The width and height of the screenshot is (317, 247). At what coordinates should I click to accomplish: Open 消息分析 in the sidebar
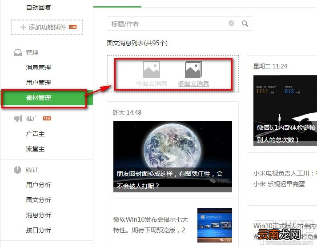point(38,215)
